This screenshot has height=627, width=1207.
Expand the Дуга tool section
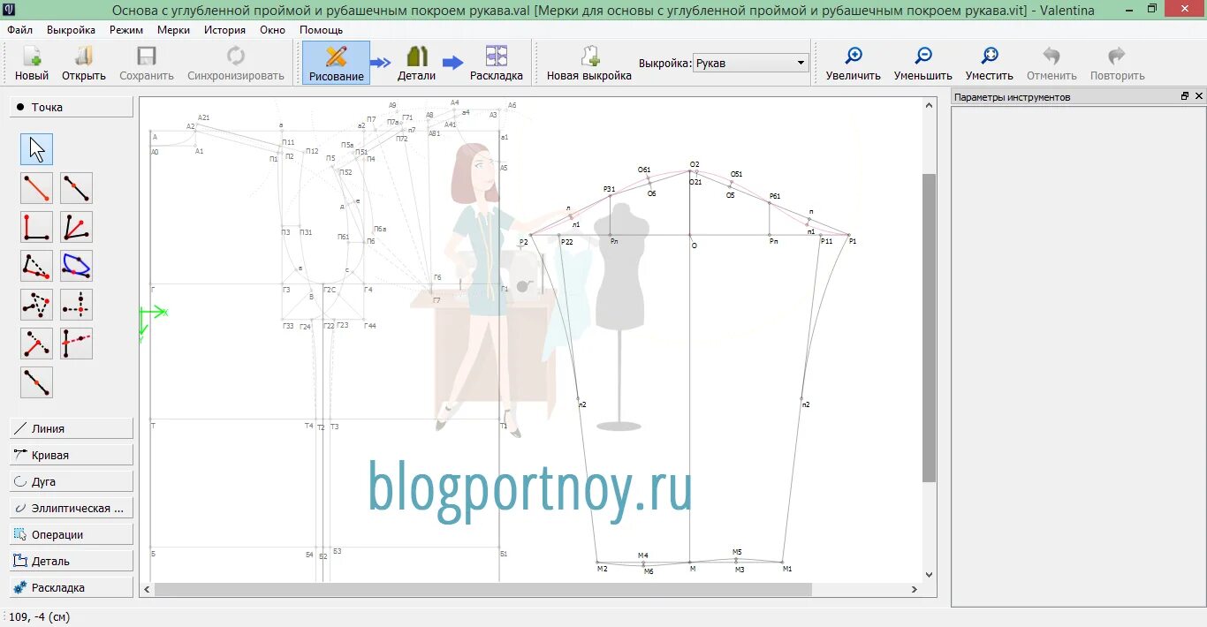72,481
